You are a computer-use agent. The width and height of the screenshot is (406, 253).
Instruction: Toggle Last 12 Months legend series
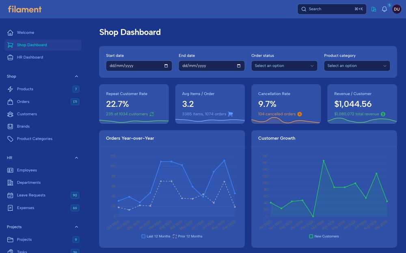pos(156,236)
